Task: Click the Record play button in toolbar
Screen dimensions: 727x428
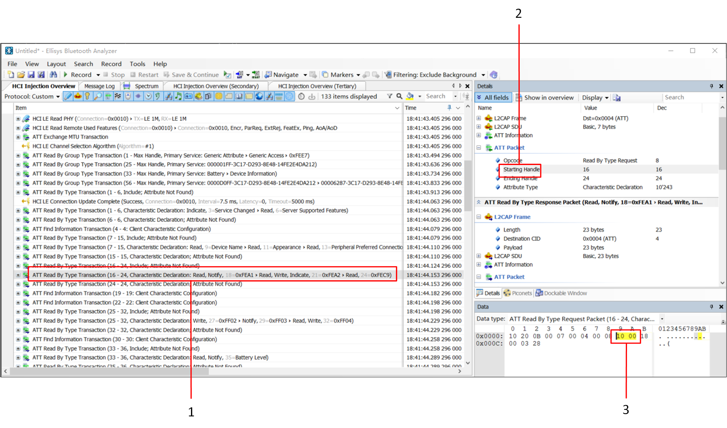Action: (65, 75)
